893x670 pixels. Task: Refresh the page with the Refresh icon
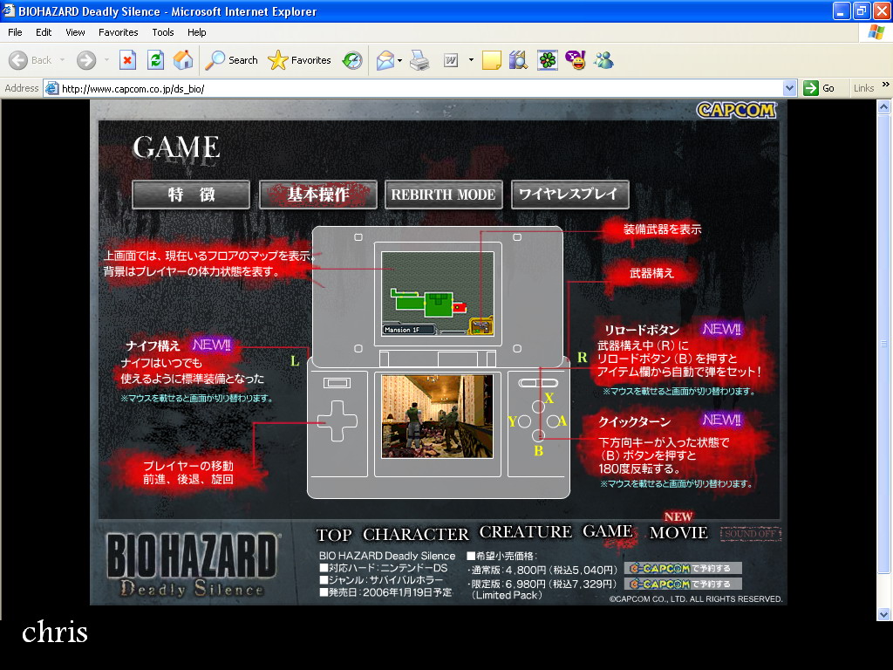click(x=155, y=60)
